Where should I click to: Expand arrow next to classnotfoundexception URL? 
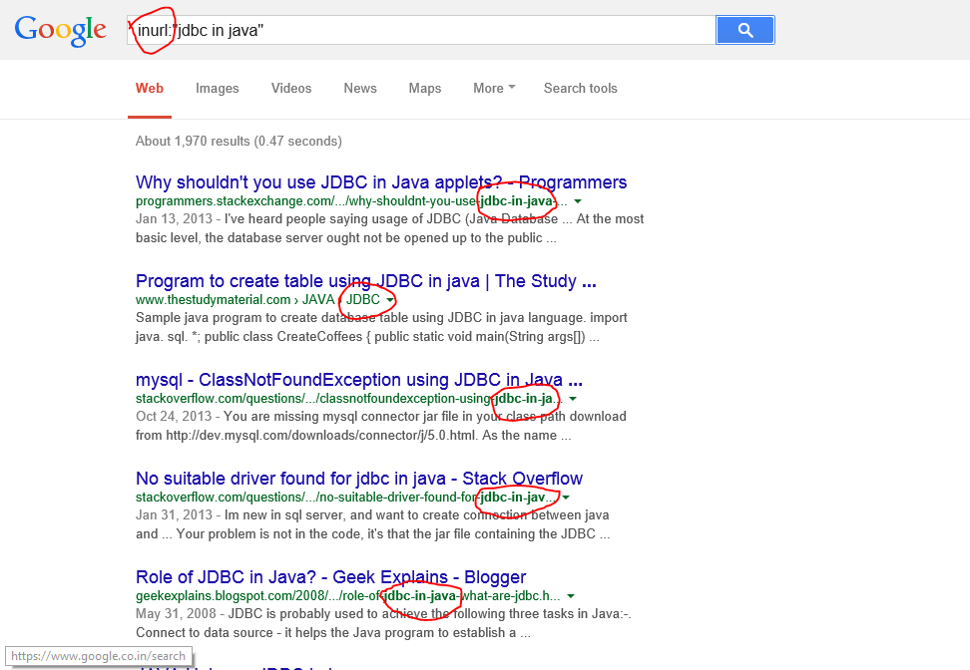click(x=573, y=399)
